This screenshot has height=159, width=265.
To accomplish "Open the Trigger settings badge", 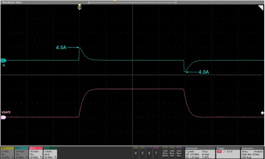I will pyautogui.click(x=227, y=152).
